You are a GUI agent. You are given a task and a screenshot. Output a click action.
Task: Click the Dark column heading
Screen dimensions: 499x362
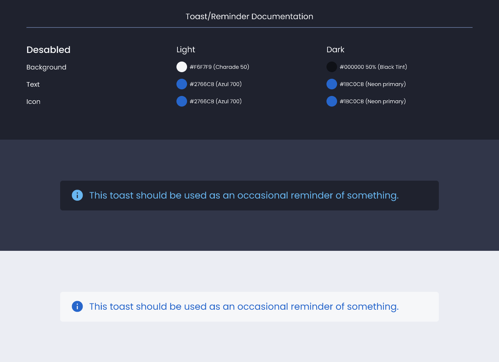click(335, 50)
